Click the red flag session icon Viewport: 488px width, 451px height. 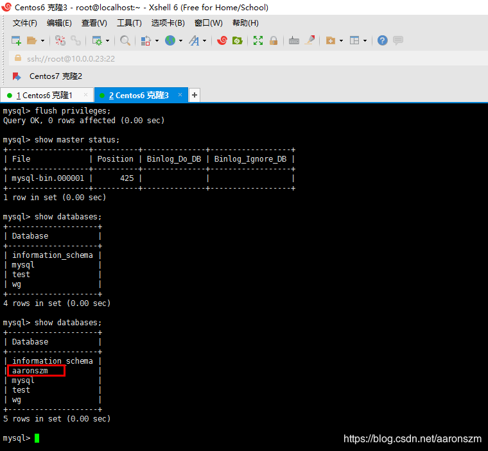(17, 76)
